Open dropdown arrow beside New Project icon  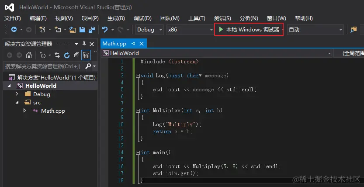(x=49, y=30)
